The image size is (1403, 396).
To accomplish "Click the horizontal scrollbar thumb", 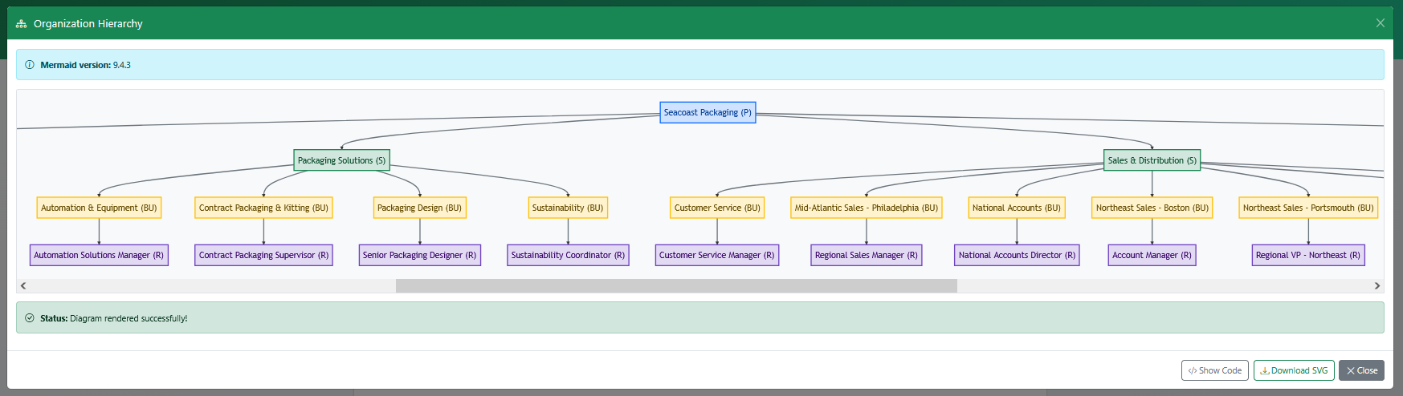I will [676, 285].
